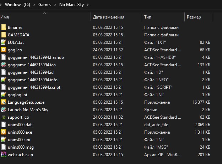Viewport: 222px width, 164px height.
Task: Select the webcache.zip archive icon
Action: click(x=4, y=154)
